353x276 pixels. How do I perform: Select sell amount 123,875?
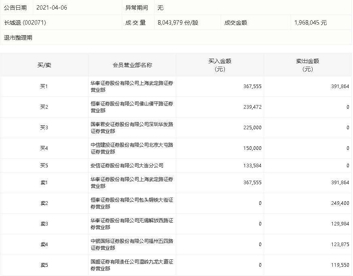pyautogui.click(x=340, y=244)
